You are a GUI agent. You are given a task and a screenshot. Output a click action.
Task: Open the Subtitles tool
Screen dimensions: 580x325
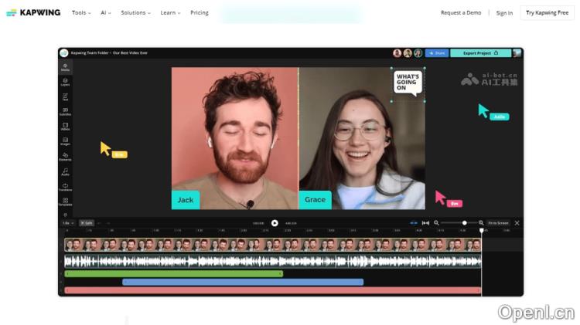click(x=65, y=111)
